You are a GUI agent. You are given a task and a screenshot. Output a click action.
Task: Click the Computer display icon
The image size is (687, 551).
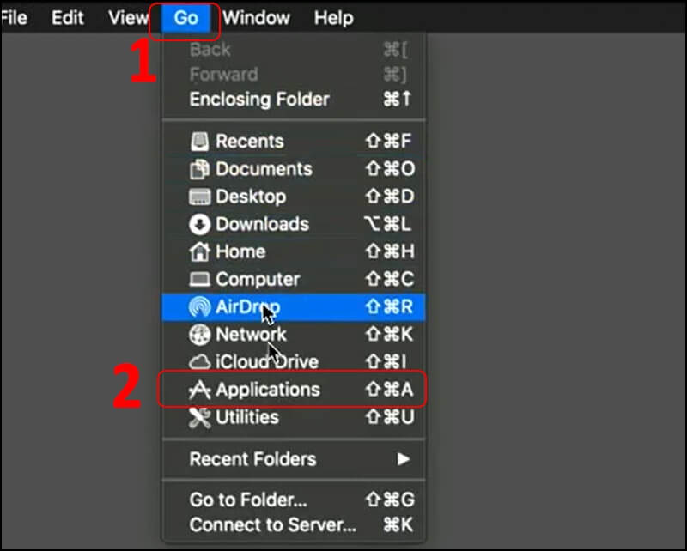point(199,279)
